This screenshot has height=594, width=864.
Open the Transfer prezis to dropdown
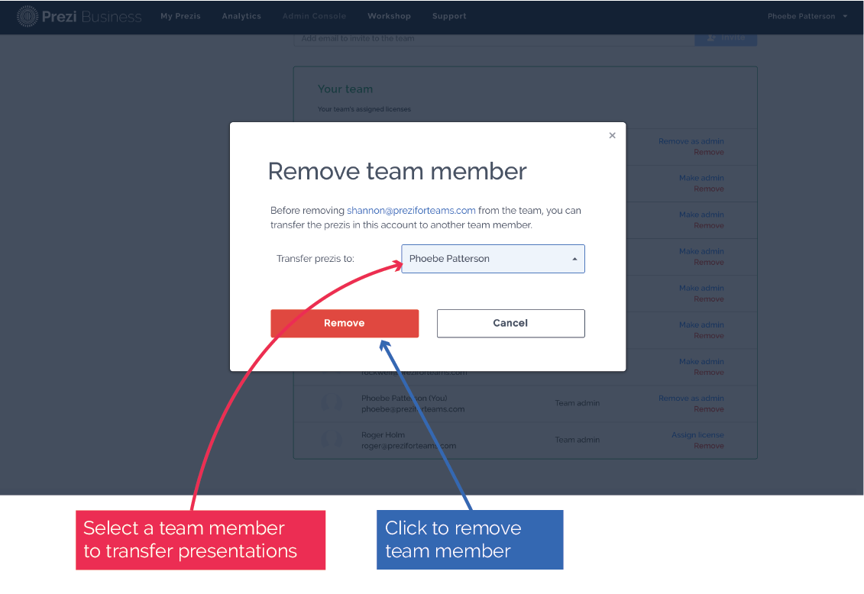coord(493,259)
